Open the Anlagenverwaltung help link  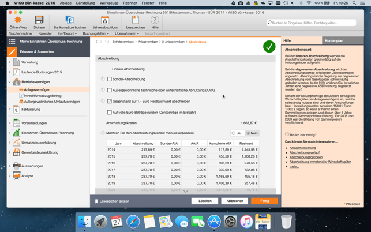tap(302, 148)
